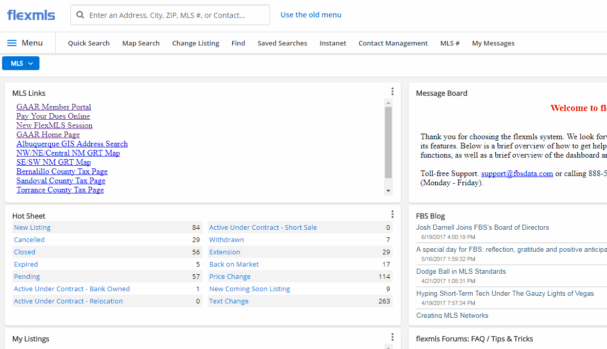Open Creating MLS Networks blog post

(x=452, y=315)
